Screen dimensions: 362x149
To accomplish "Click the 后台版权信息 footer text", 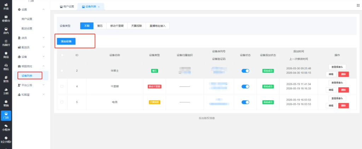I will pyautogui.click(x=206, y=118).
